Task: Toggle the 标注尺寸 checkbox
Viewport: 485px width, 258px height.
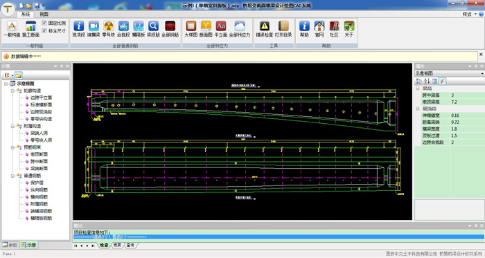Action: (44, 31)
